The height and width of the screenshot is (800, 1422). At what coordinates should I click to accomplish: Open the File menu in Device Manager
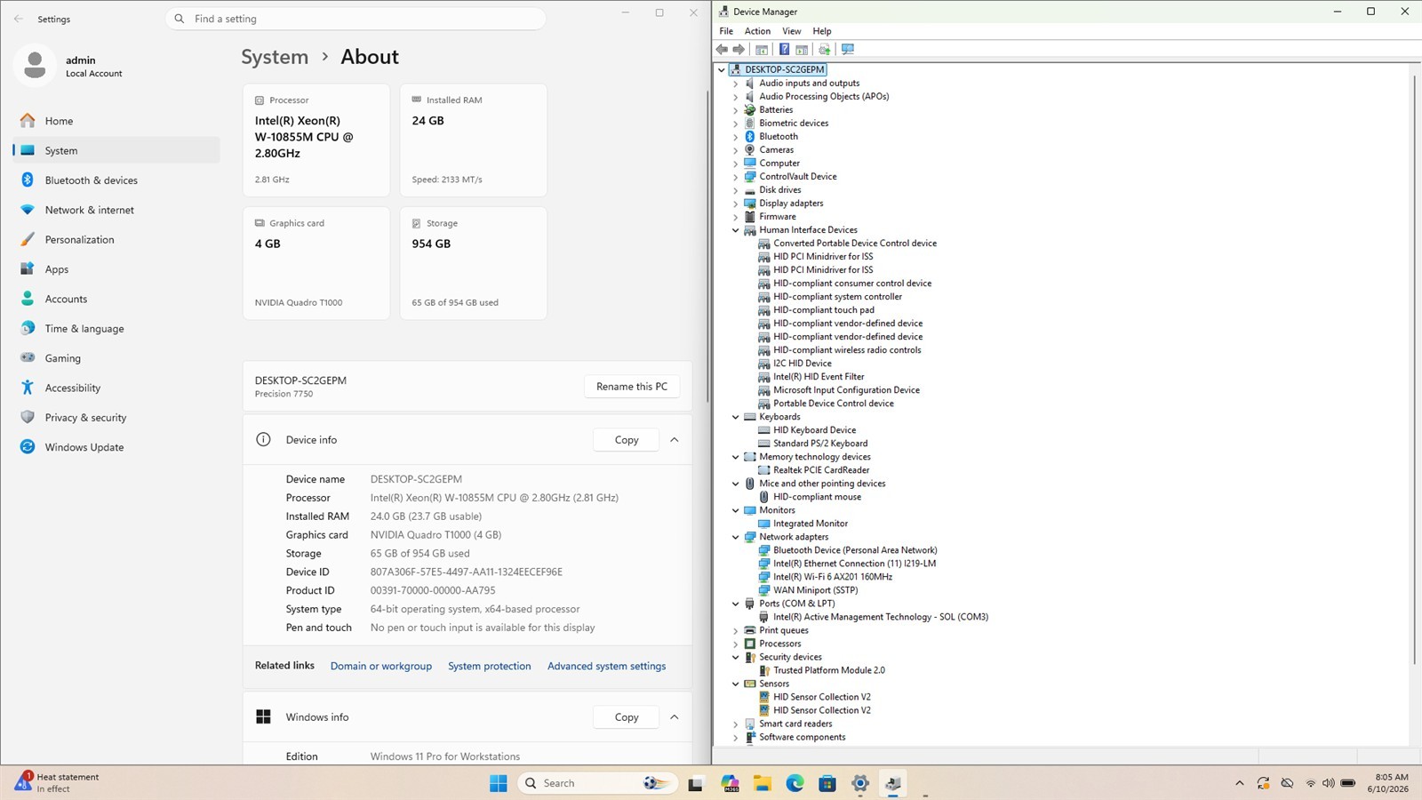pyautogui.click(x=726, y=31)
